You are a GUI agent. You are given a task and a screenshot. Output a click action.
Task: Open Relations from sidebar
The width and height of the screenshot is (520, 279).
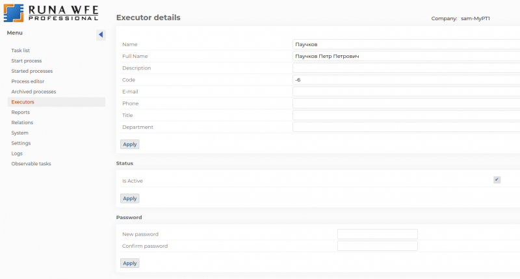click(x=22, y=122)
